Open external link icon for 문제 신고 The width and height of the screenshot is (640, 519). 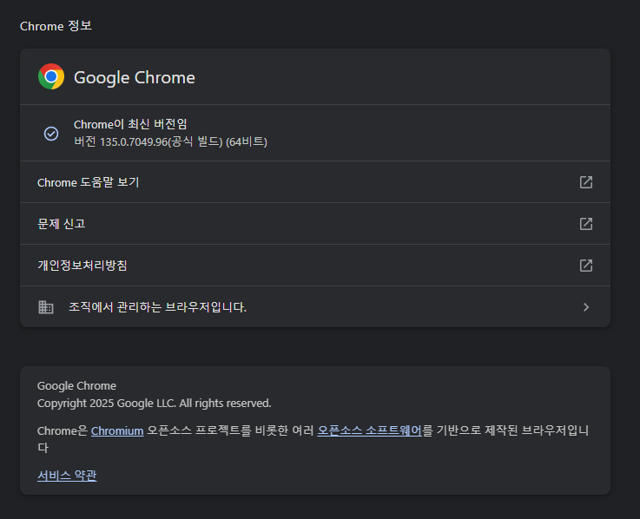pos(585,224)
